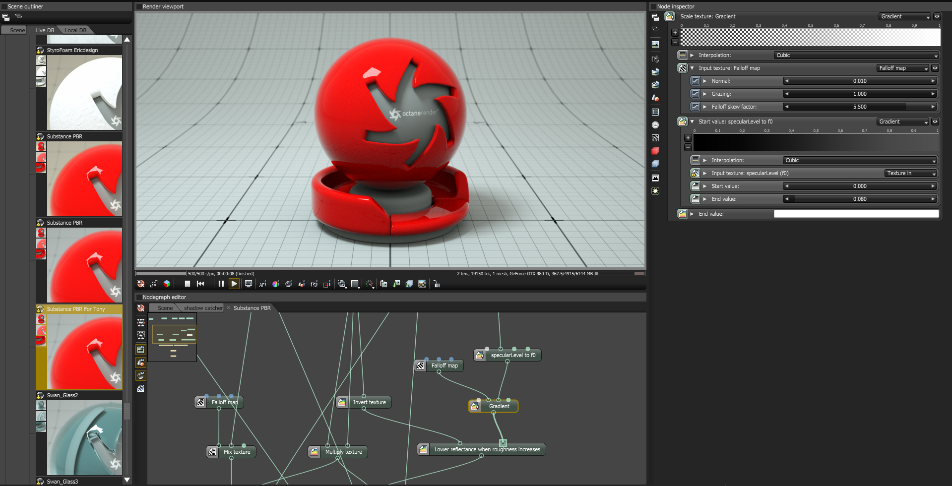
Task: Collapse the Input texture Falloff map section
Action: (692, 68)
